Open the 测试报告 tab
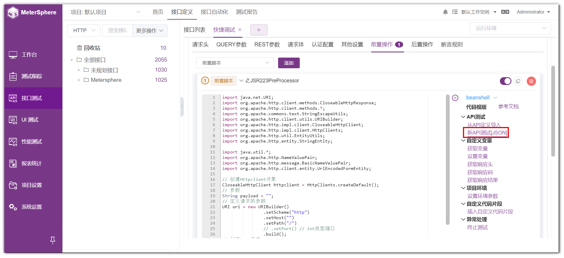Screen dimensions: 564x258 coord(247,12)
